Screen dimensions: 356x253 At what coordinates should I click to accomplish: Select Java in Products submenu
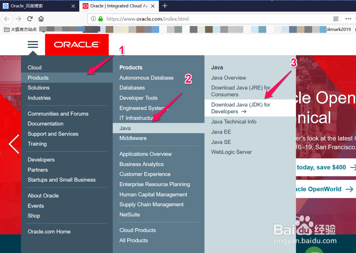[x=158, y=128]
